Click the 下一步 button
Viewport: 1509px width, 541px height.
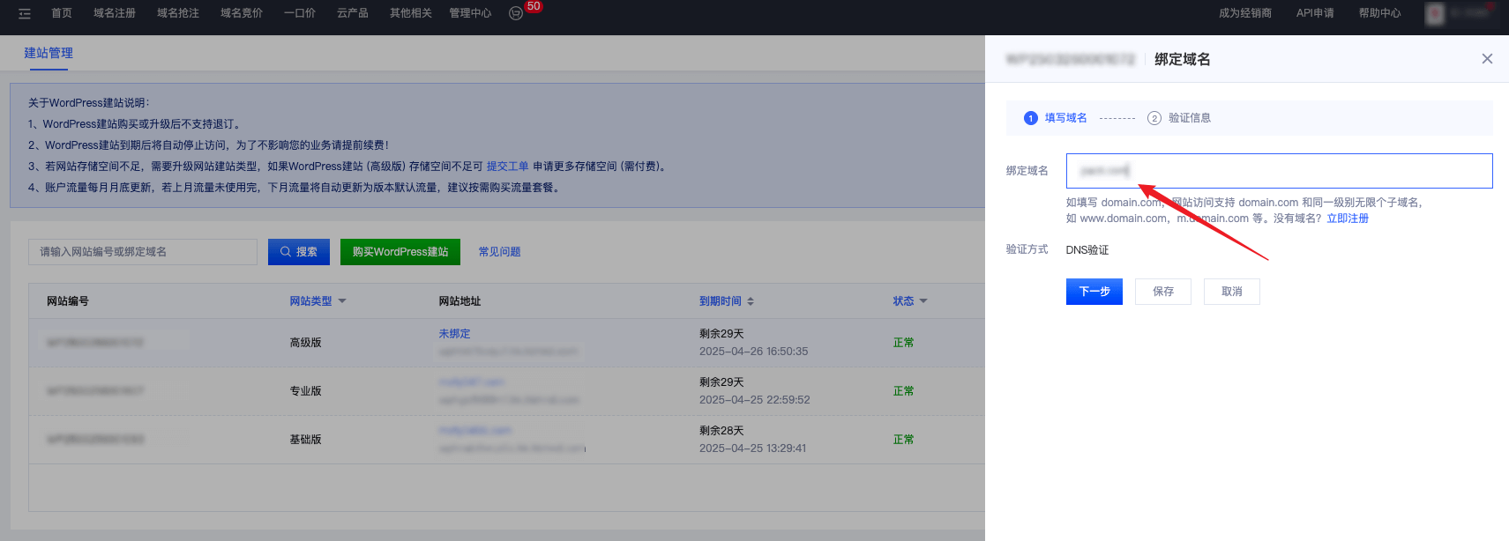pyautogui.click(x=1094, y=292)
